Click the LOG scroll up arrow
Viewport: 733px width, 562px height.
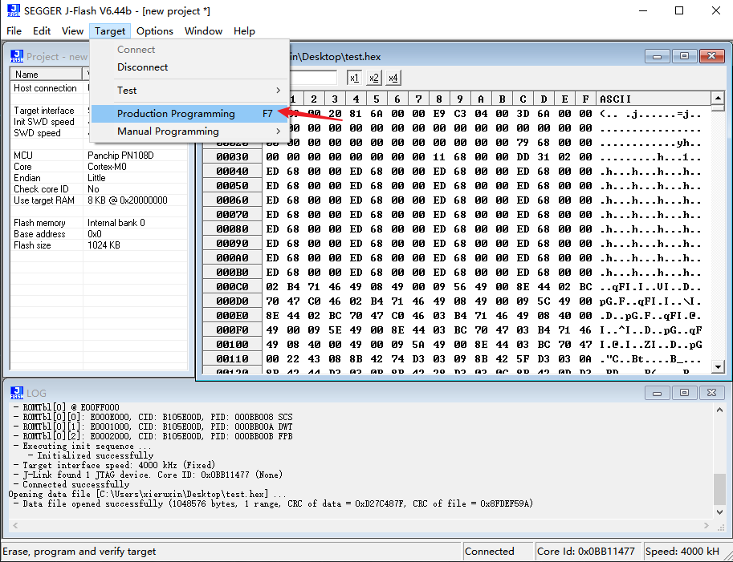pyautogui.click(x=719, y=410)
